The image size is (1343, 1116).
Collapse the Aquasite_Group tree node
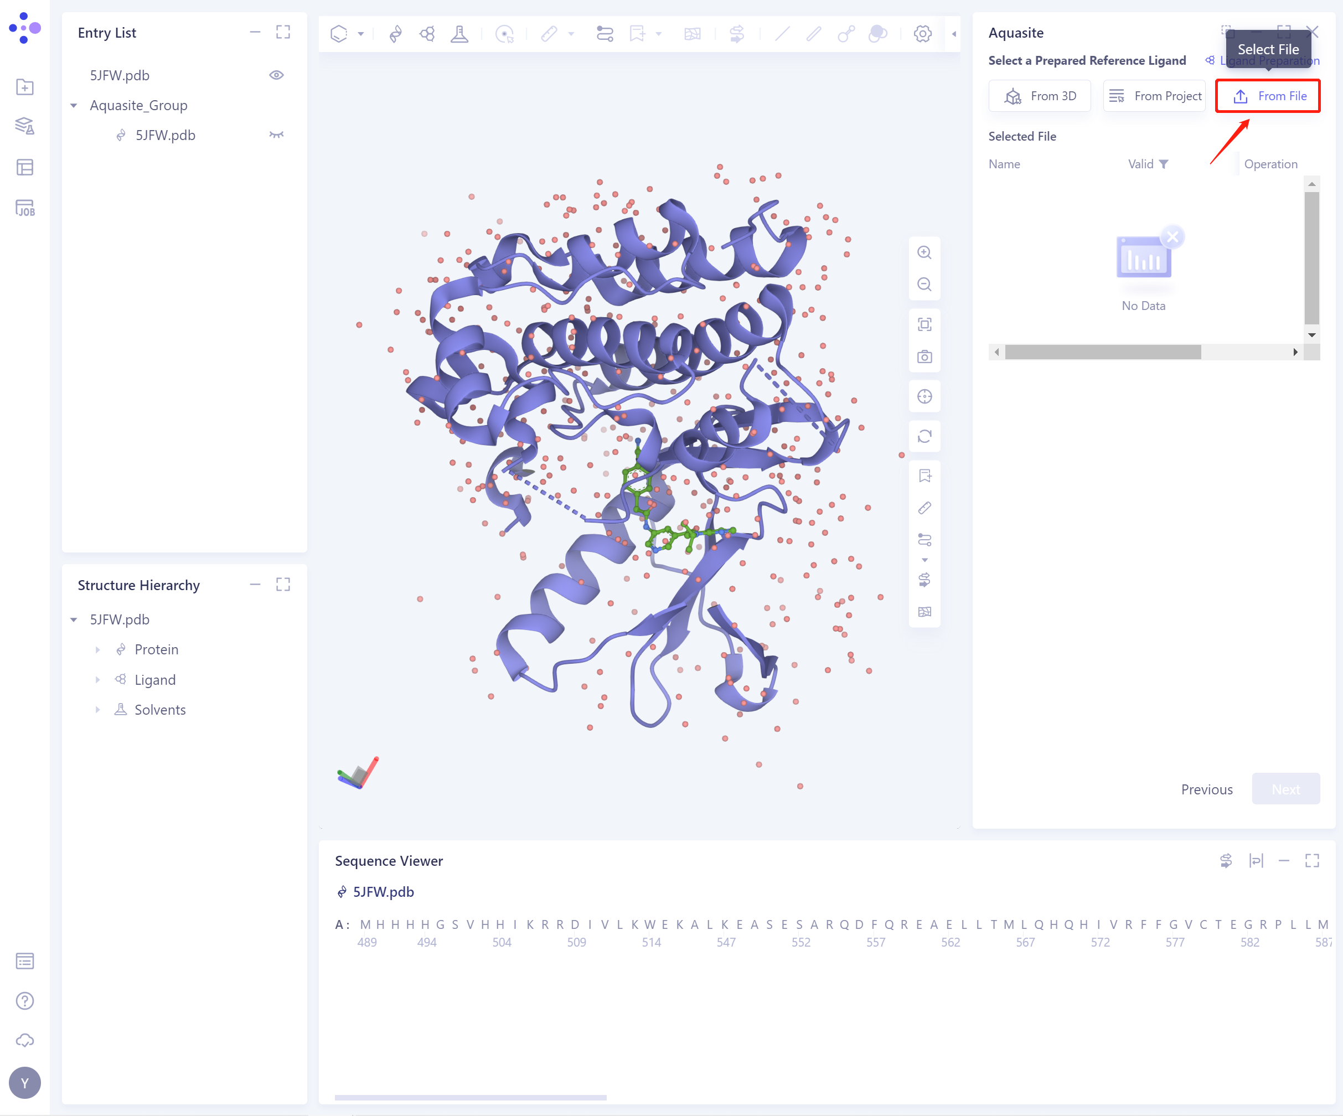[74, 105]
